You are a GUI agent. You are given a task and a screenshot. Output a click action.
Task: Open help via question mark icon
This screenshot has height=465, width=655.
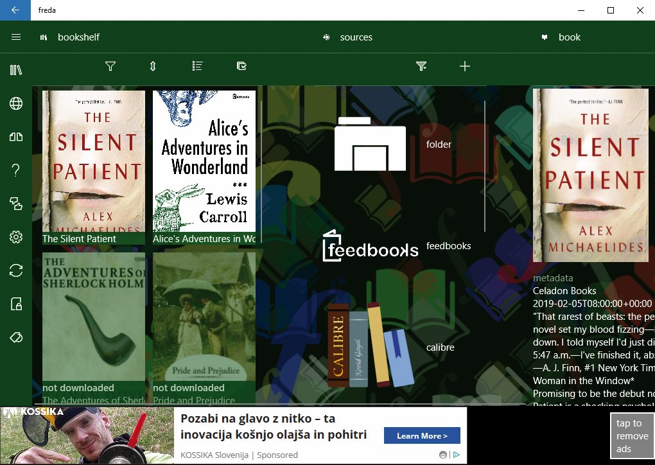16,170
